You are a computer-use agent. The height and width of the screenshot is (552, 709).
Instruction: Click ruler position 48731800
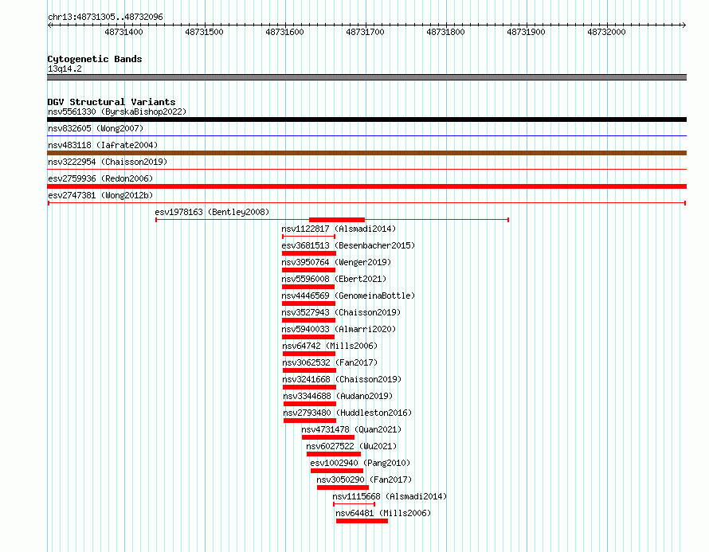coord(446,32)
